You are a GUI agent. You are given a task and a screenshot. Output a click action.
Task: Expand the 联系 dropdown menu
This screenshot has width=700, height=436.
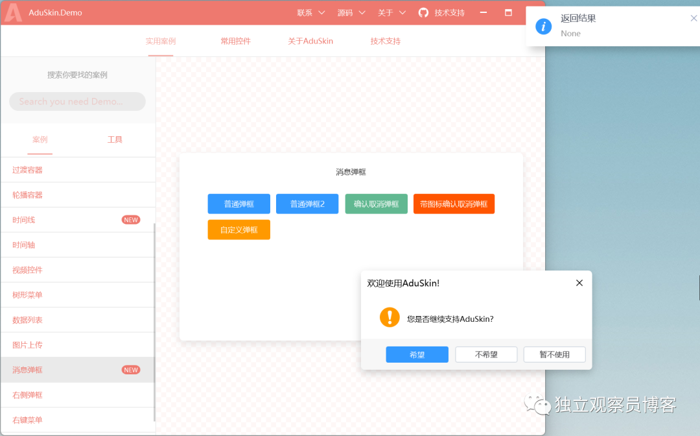pos(310,12)
